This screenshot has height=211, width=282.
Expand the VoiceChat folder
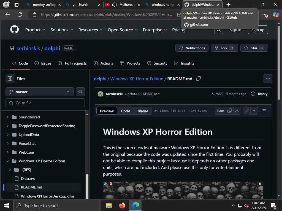point(8,143)
